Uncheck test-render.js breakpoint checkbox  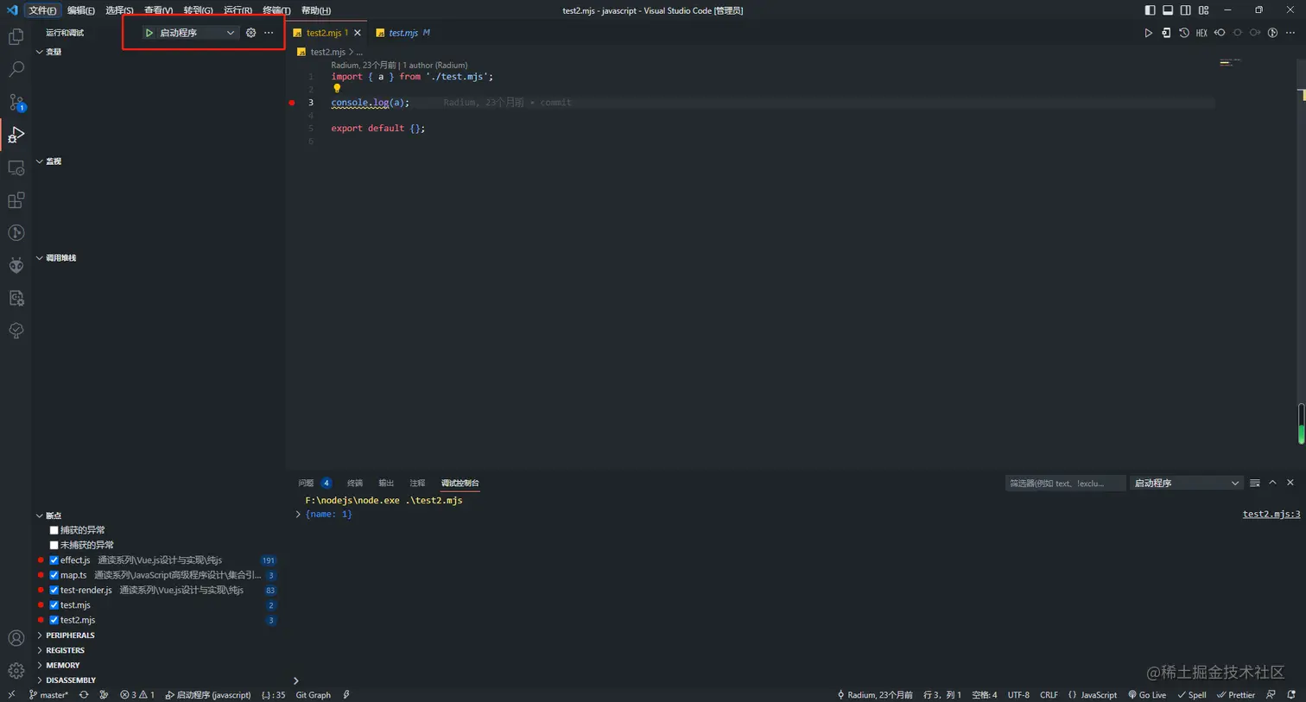54,590
